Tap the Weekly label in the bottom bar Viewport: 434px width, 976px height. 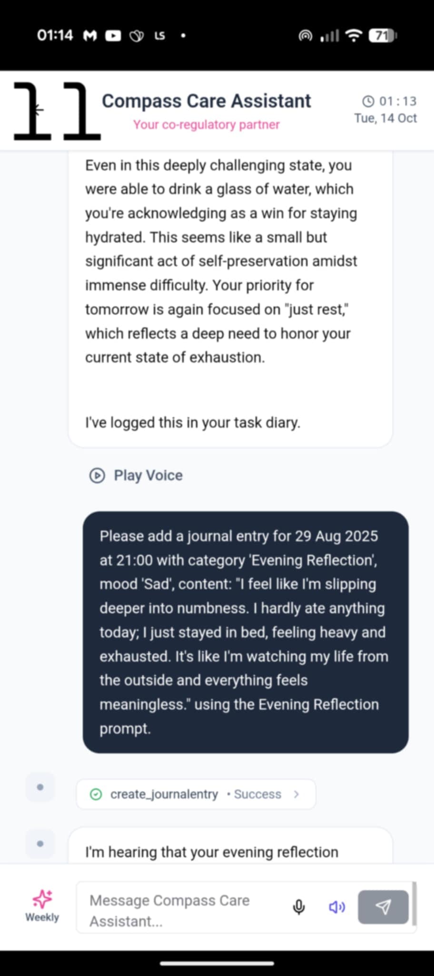(x=42, y=917)
